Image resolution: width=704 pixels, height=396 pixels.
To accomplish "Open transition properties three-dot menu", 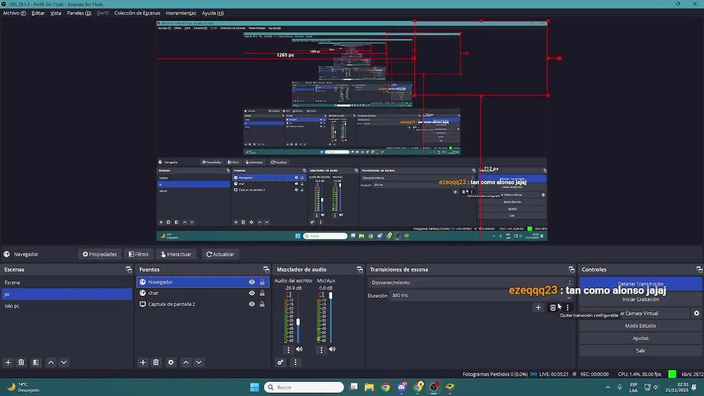I will point(568,308).
